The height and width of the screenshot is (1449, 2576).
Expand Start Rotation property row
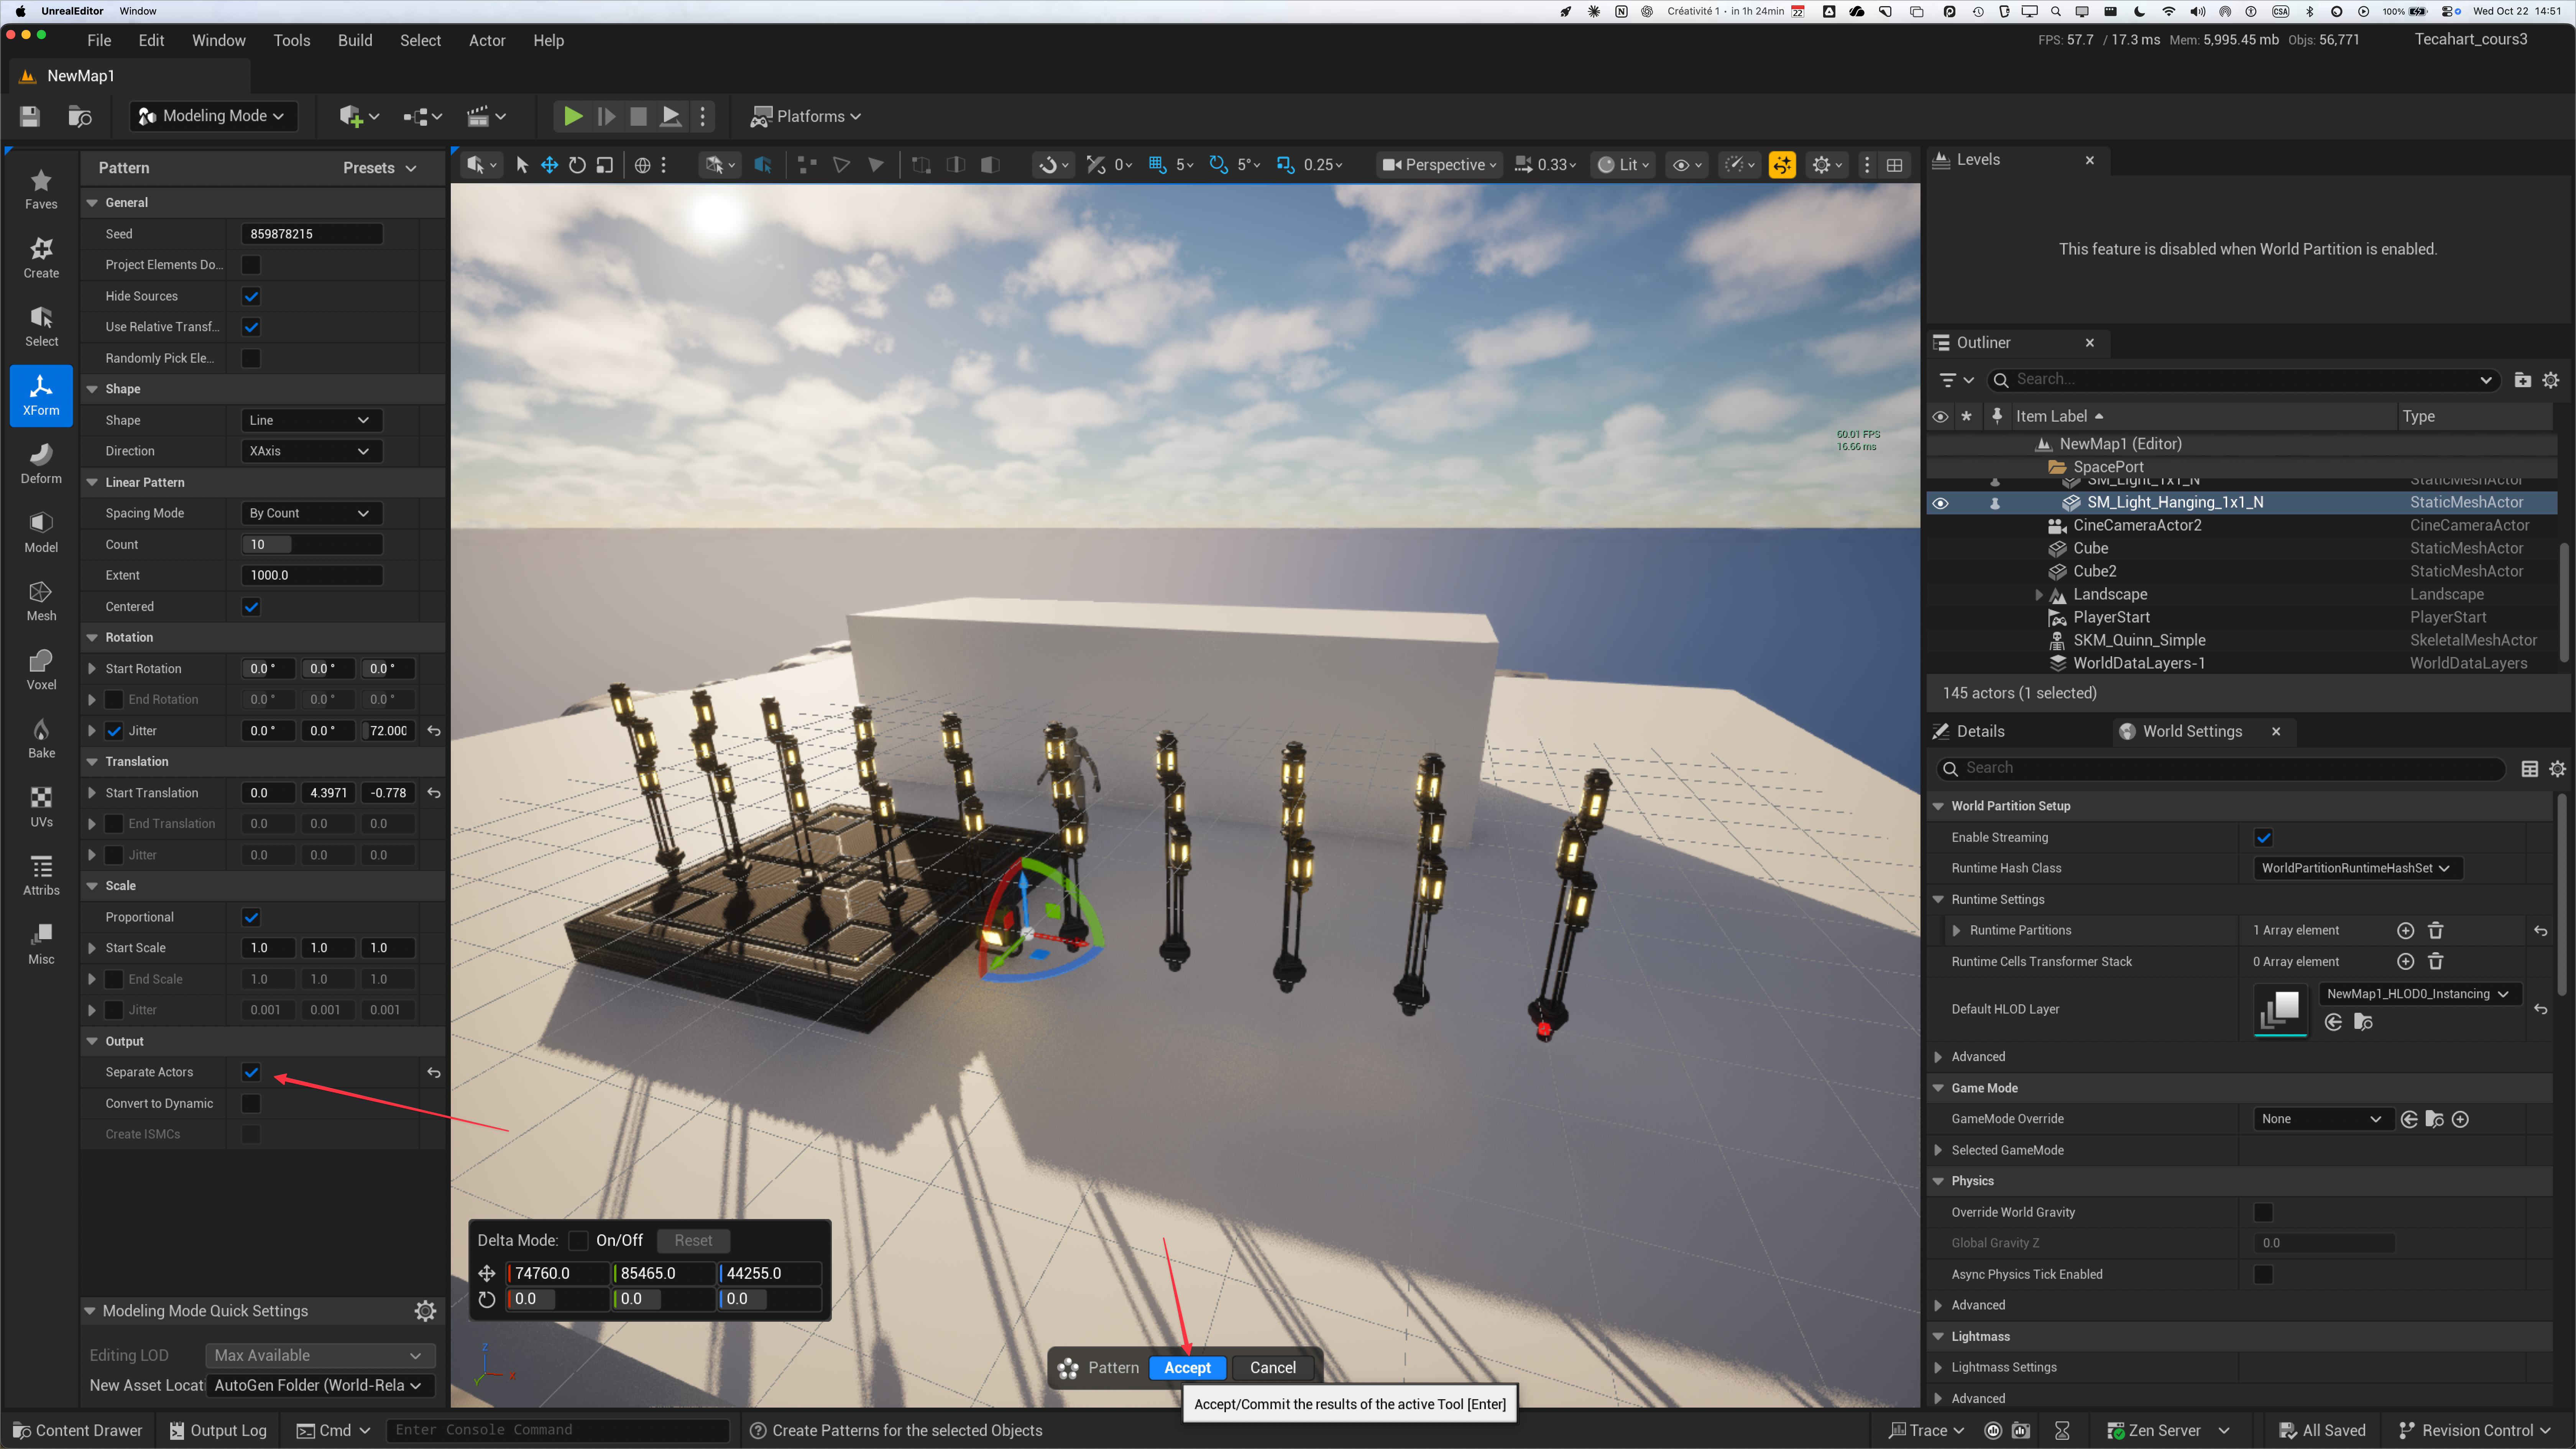point(92,669)
